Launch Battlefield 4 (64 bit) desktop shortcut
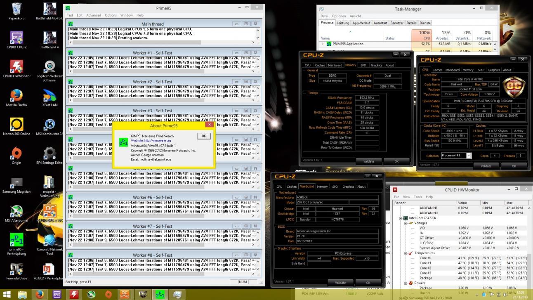 coord(50,11)
